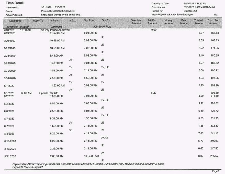Select the Organization path text in footer
The image size is (225, 174).
tap(88, 165)
